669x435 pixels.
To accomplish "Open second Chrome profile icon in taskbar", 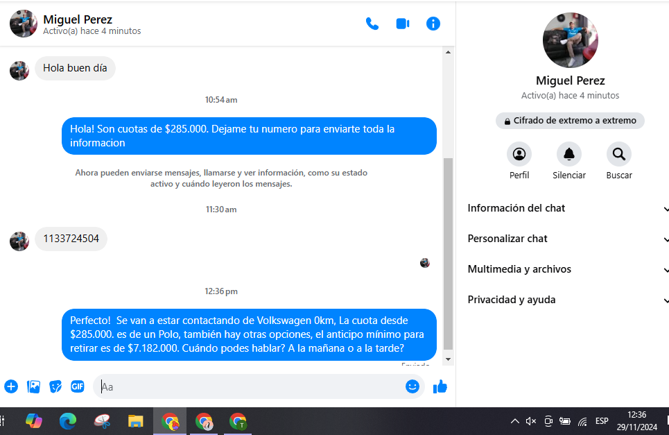I will tap(204, 421).
